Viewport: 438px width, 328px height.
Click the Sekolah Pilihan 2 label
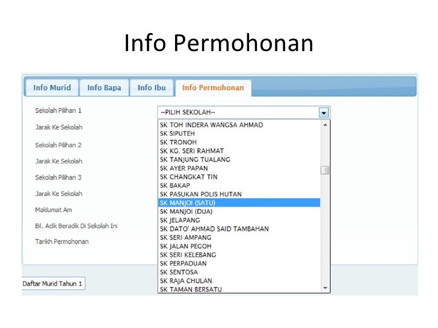tap(58, 145)
